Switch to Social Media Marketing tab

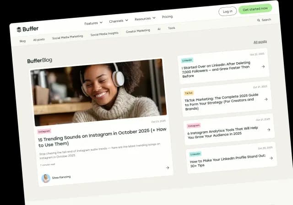[67, 37]
